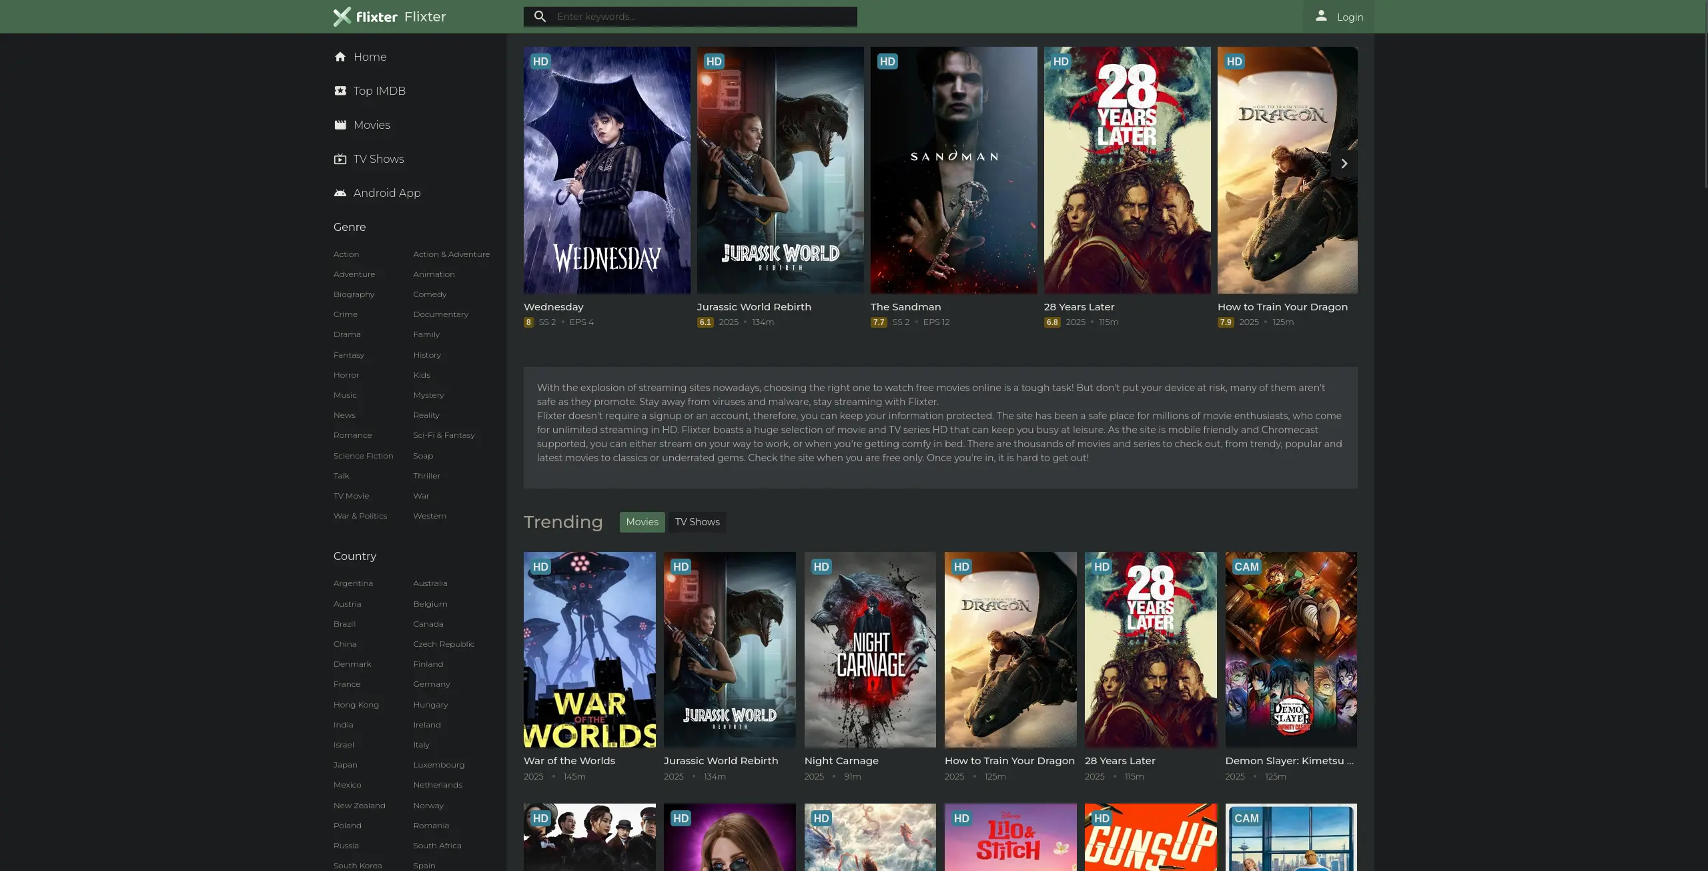1708x871 pixels.
Task: Switch Trending to the Movies tab
Action: [642, 522]
